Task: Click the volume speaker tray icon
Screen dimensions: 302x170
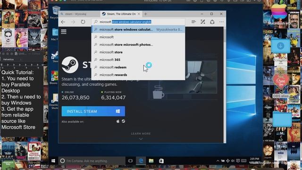Action: (x=233, y=161)
